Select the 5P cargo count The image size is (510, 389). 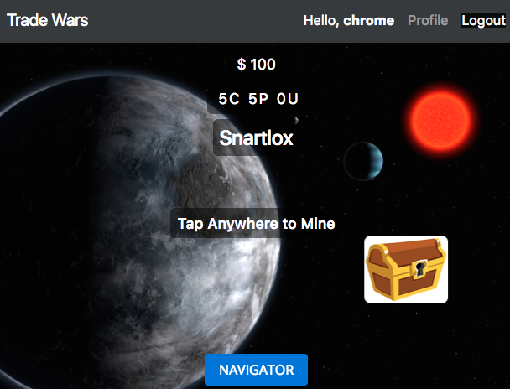(258, 99)
